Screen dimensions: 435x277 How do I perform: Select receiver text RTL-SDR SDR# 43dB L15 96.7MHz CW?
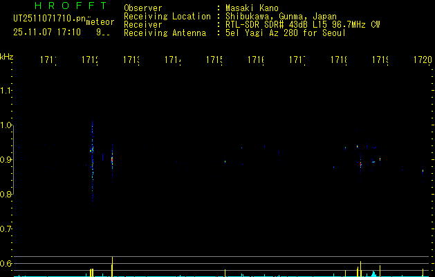coord(303,25)
